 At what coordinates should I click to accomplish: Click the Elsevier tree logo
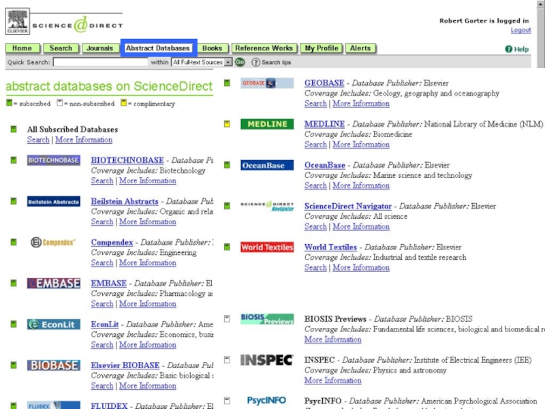[18, 22]
